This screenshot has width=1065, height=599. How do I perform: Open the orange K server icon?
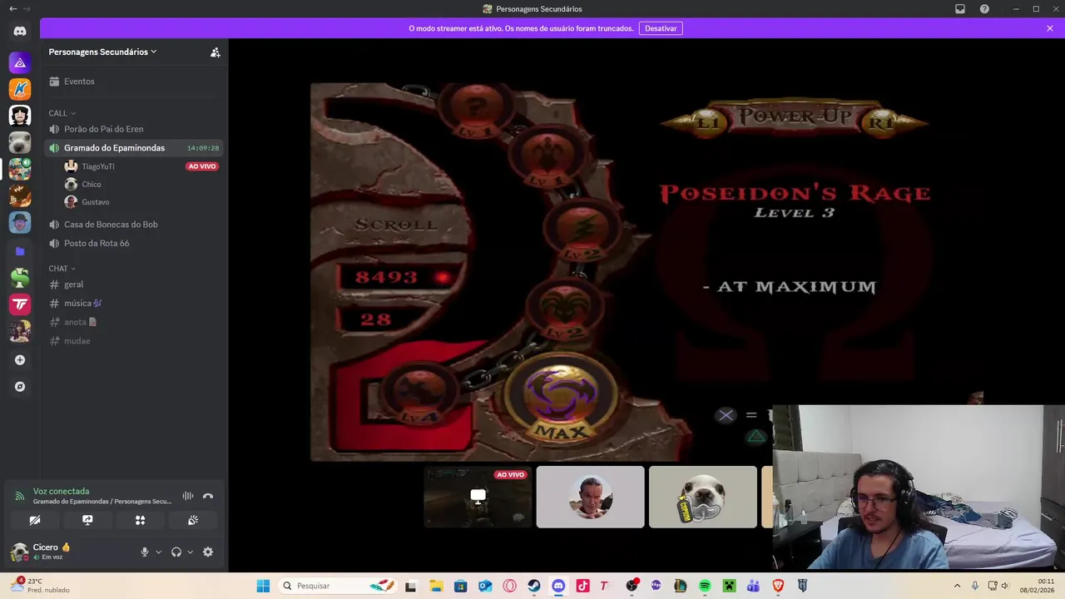point(20,89)
